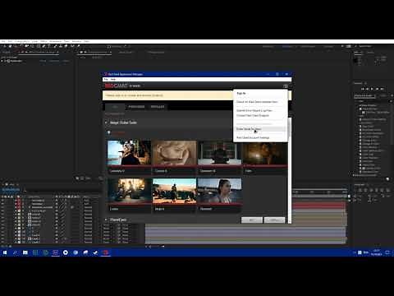Viewport: 394px width, 296px height.
Task: Step to previous frame in Preview panel
Action: pos(367,89)
